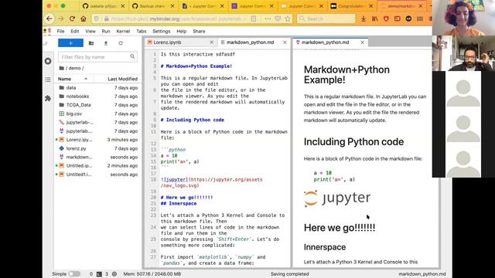Click the folder icon in the demo breadcrumb

click(x=62, y=68)
